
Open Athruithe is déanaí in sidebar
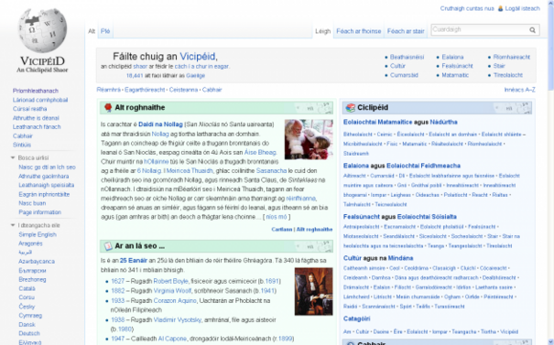(x=36, y=118)
